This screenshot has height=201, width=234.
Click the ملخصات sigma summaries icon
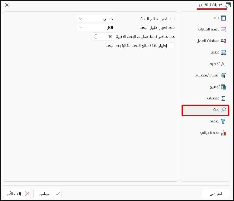[x=223, y=98]
